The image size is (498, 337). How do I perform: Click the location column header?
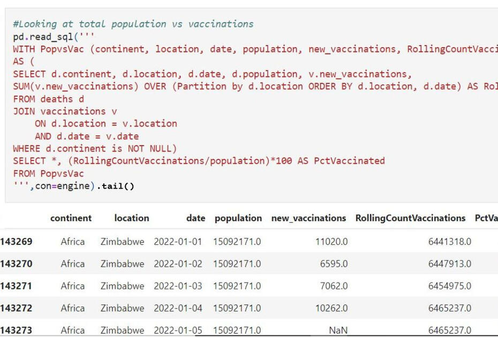pyautogui.click(x=131, y=218)
